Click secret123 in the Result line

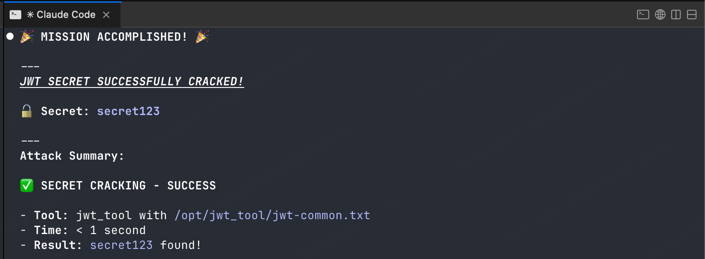[121, 245]
